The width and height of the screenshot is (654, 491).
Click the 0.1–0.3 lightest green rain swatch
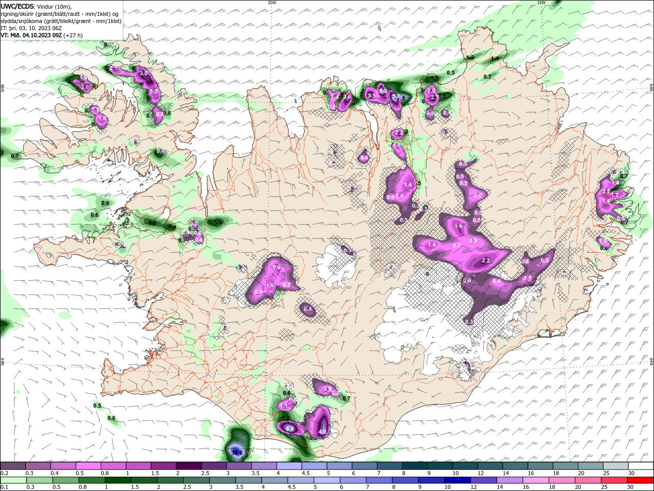tap(14, 480)
